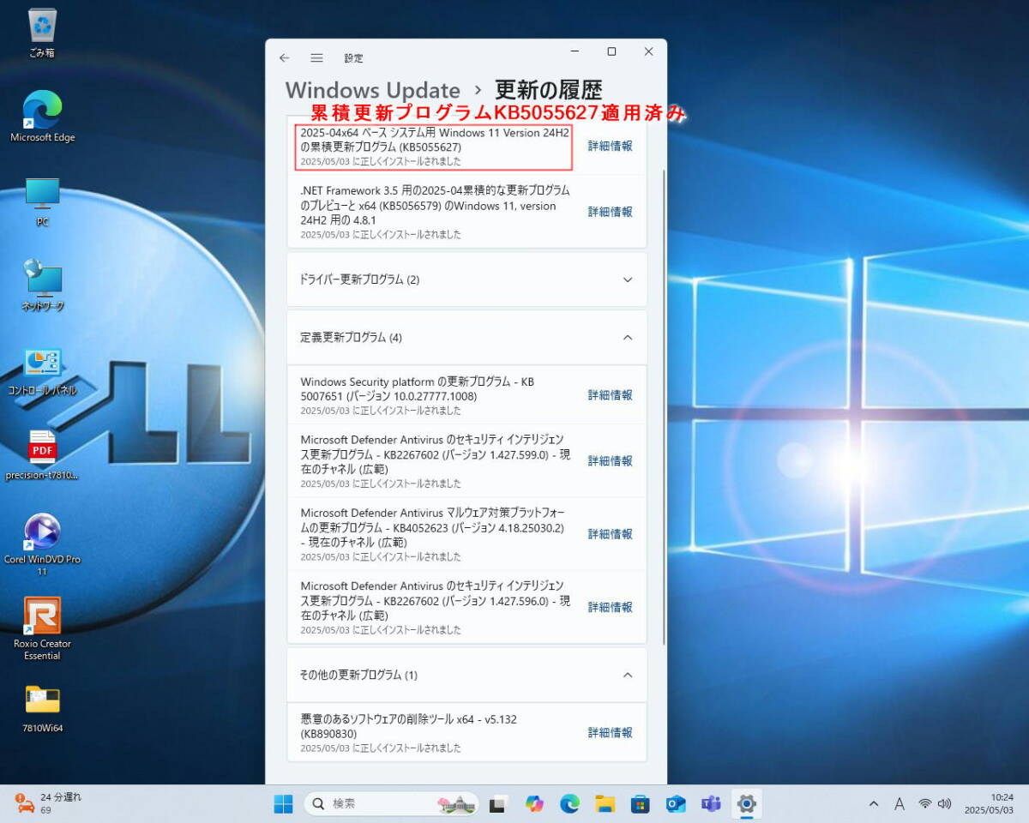Open Outlook from the taskbar

click(x=676, y=804)
